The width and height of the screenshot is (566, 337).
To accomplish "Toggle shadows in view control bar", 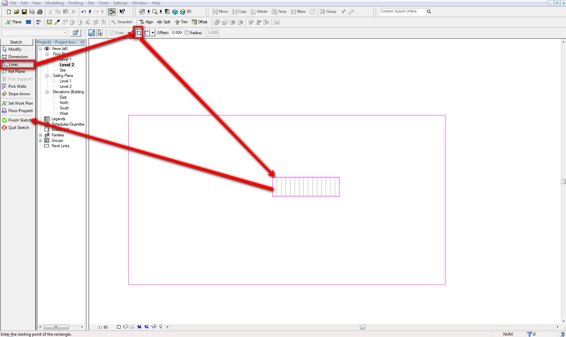I will click(132, 327).
